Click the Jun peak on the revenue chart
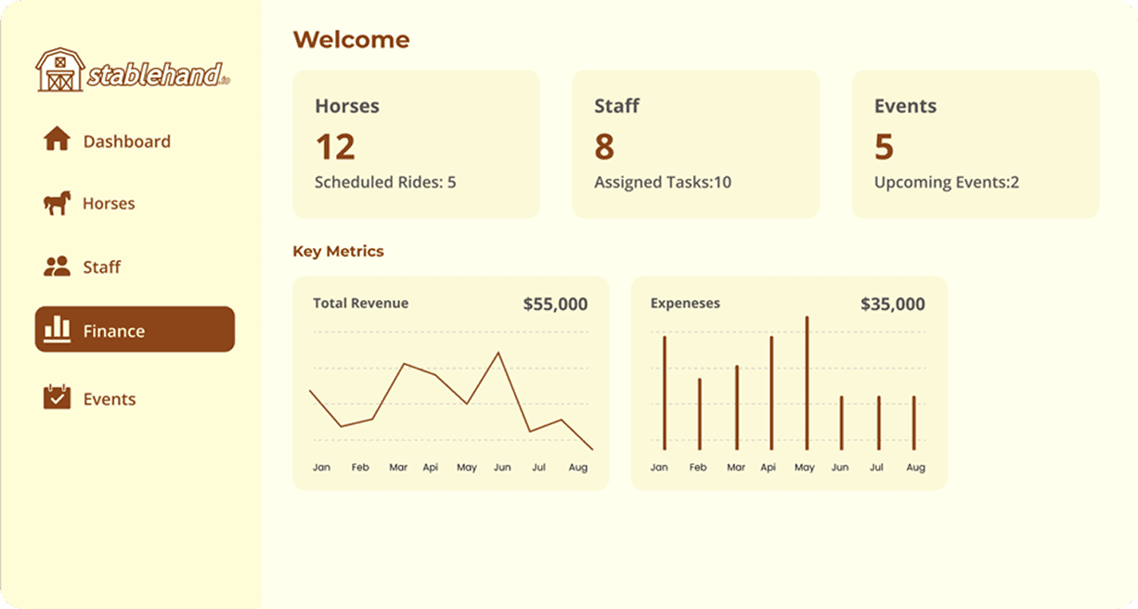1138x609 pixels. pyautogui.click(x=498, y=353)
